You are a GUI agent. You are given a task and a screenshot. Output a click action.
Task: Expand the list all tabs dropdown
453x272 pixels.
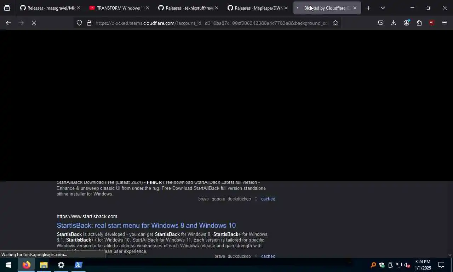[x=383, y=8]
